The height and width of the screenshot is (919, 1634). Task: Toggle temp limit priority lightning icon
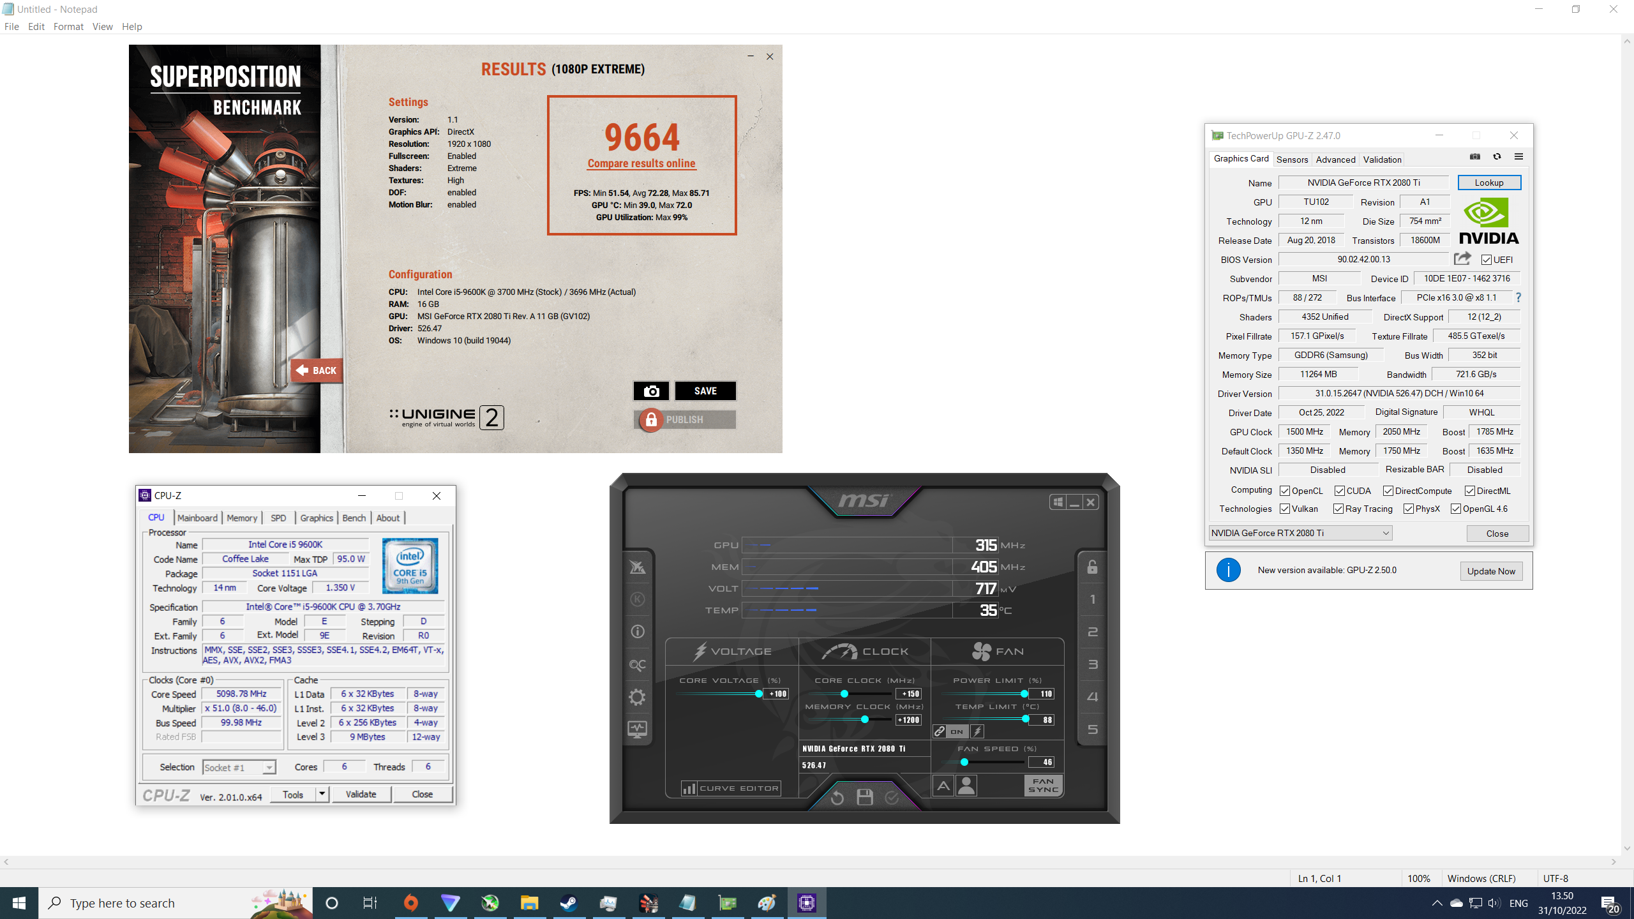click(x=977, y=731)
